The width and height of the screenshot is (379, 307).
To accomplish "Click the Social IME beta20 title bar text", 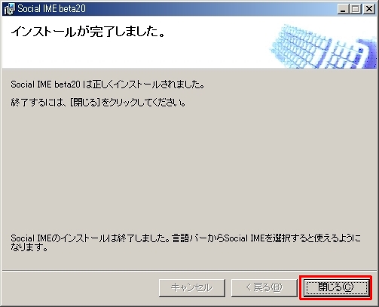I will pyautogui.click(x=51, y=9).
